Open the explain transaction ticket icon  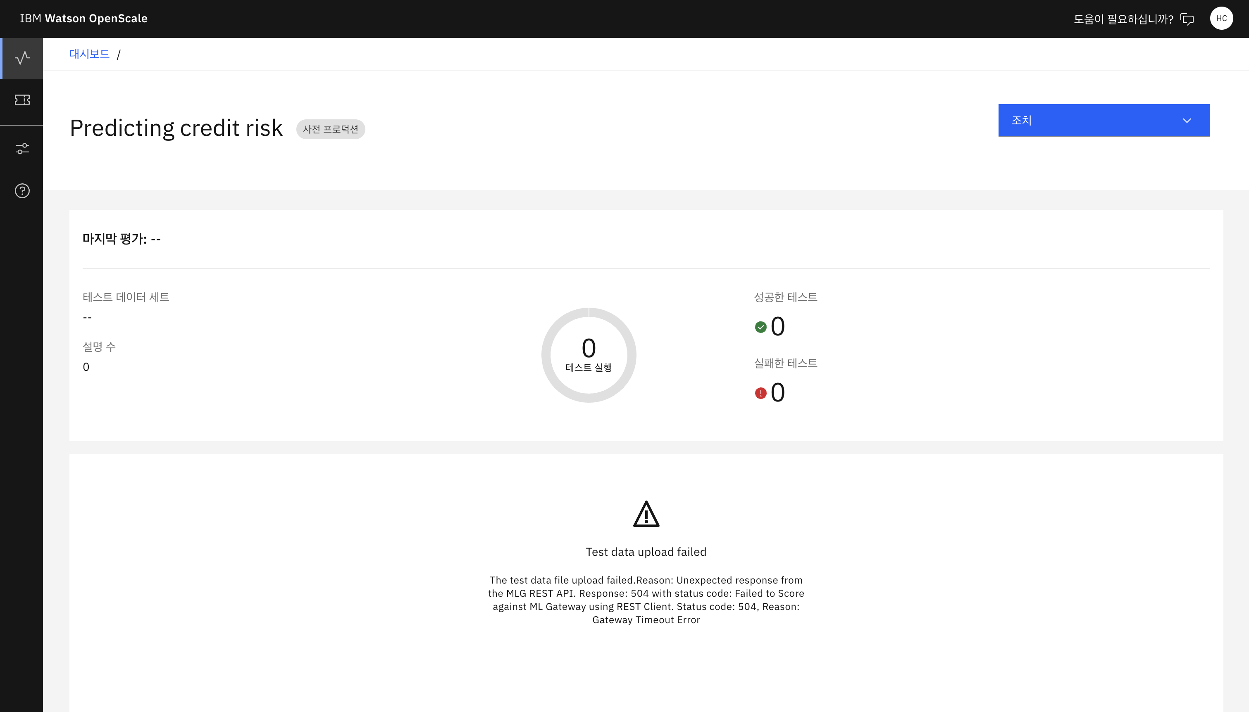(x=22, y=100)
